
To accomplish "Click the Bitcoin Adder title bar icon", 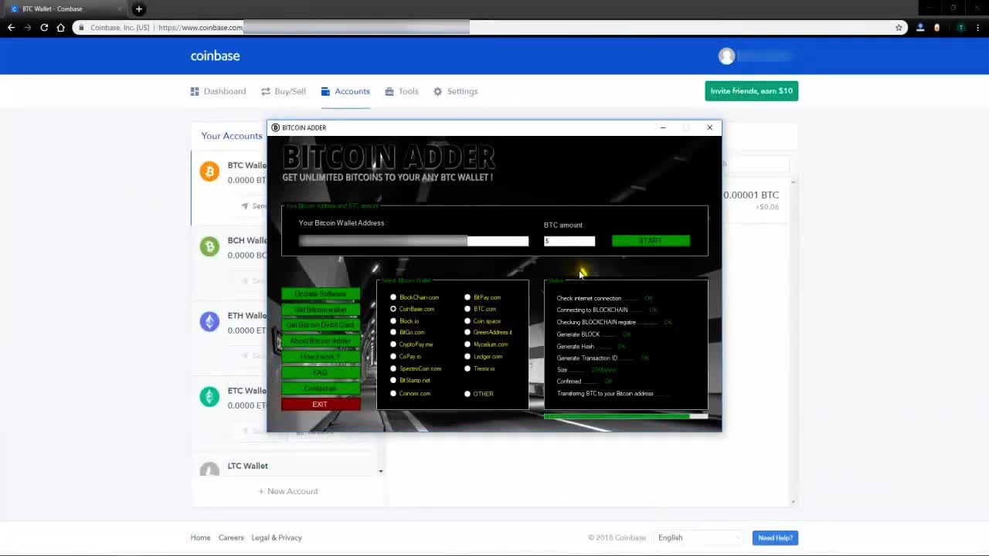I will (x=275, y=127).
